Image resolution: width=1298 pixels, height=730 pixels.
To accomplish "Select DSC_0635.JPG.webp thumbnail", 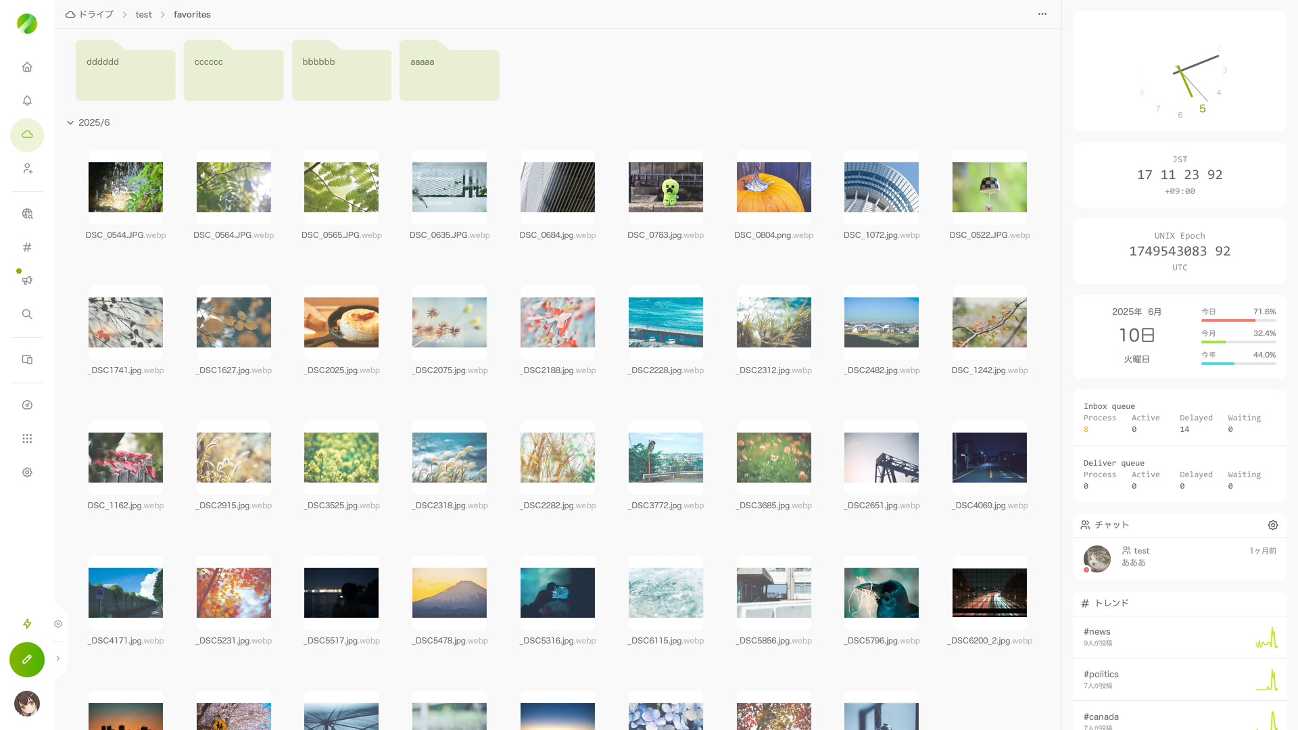I will (x=450, y=187).
